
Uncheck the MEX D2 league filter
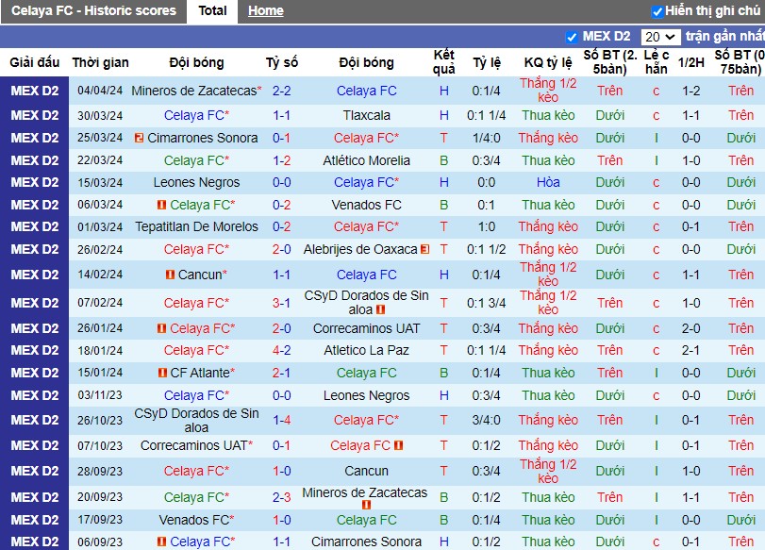click(572, 37)
